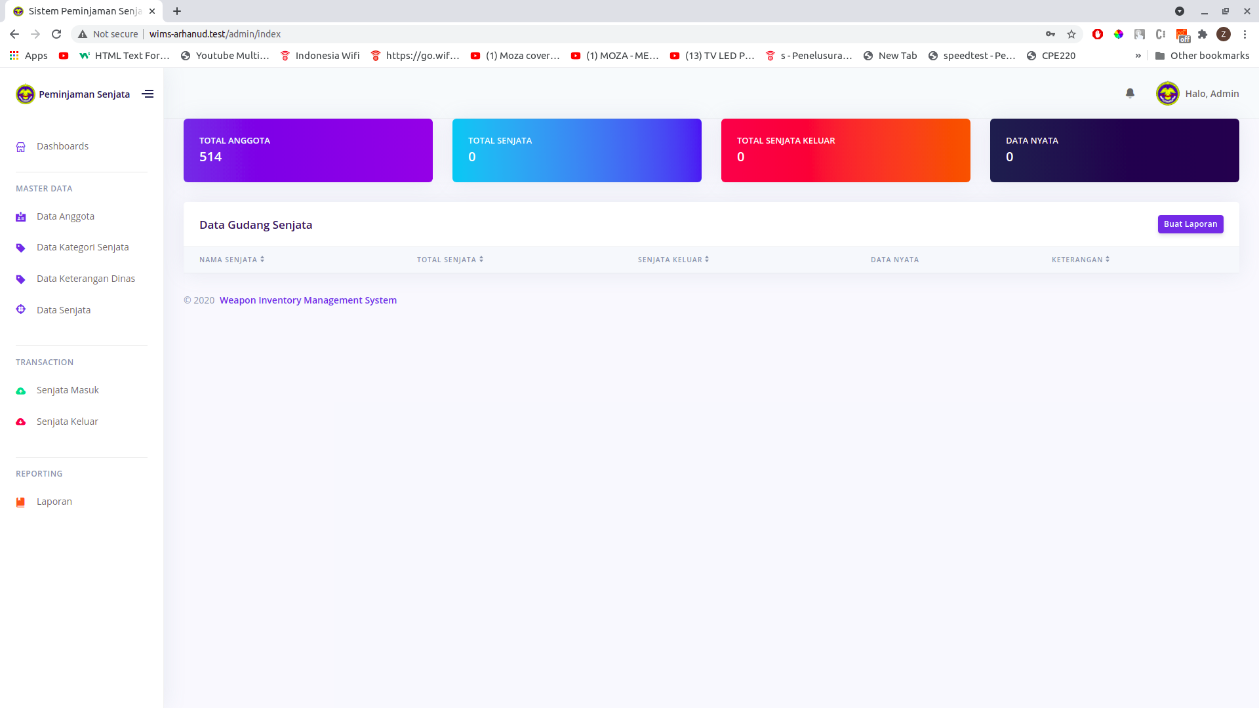The image size is (1259, 708).
Task: Click the Data Nyata dark card
Action: tap(1115, 150)
